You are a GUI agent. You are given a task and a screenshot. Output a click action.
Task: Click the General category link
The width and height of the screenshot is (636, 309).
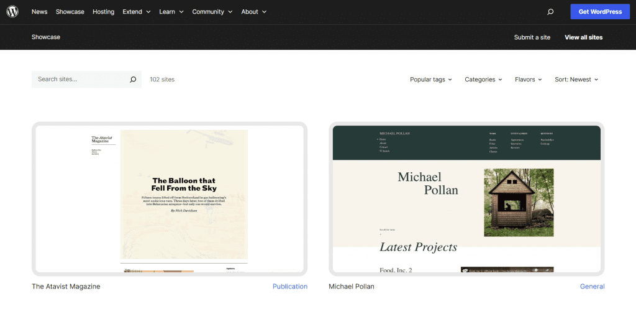click(592, 286)
